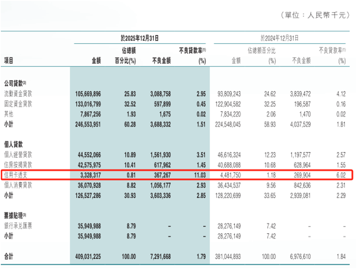Viewport: 357px width, 269px height.
Task: Select the 固定資金貸款 row label
Action: (x=18, y=103)
